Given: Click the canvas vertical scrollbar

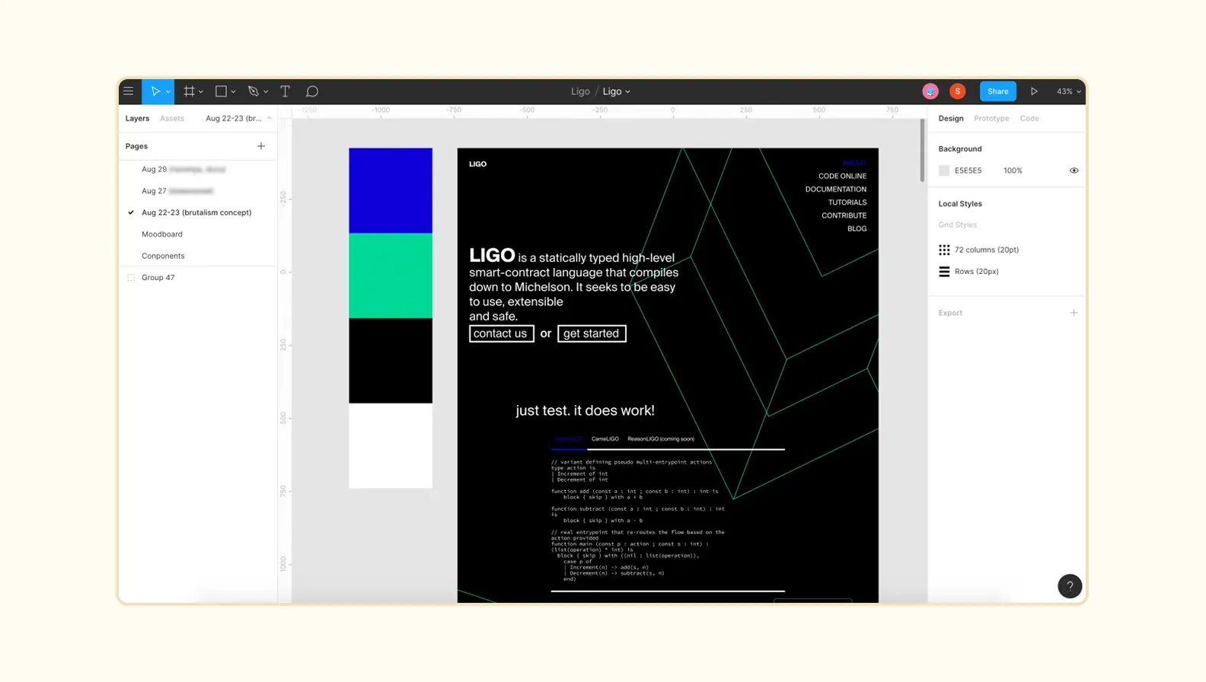Looking at the screenshot, I should coord(922,151).
